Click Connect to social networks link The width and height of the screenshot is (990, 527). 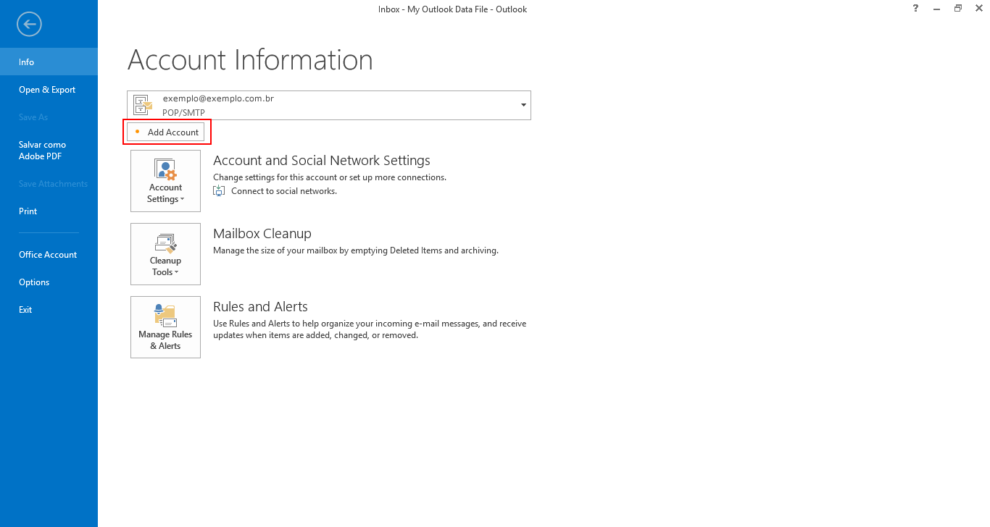(284, 191)
